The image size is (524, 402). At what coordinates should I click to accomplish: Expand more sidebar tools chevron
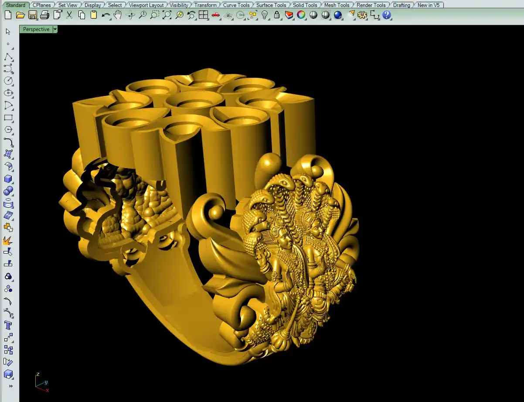click(x=10, y=386)
